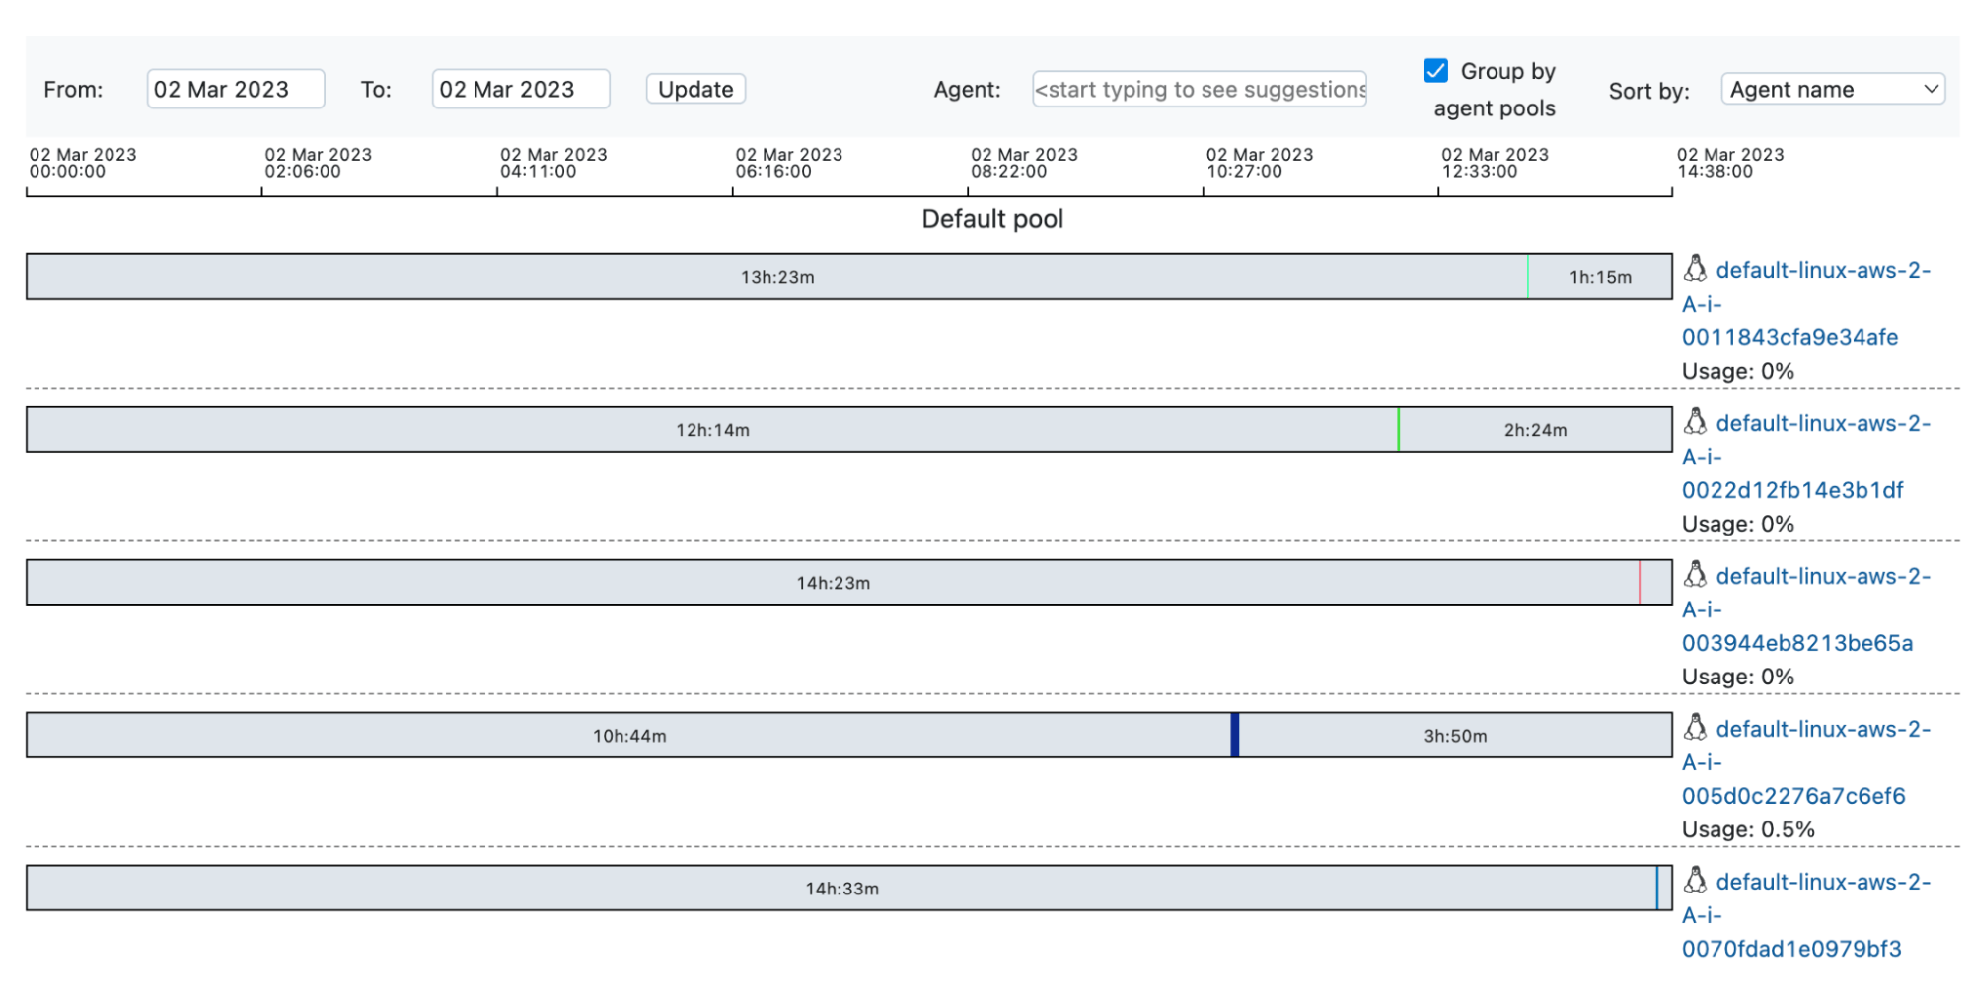Uncheck the Group by agent pools checkbox
This screenshot has height=1000, width=1972.
pyautogui.click(x=1436, y=71)
